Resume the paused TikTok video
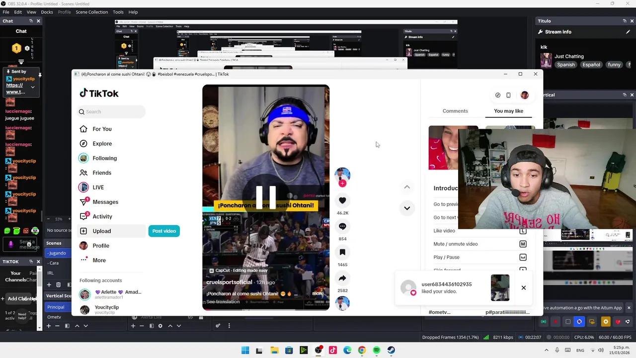Screen dimensions: 636x358 [x=266, y=197]
